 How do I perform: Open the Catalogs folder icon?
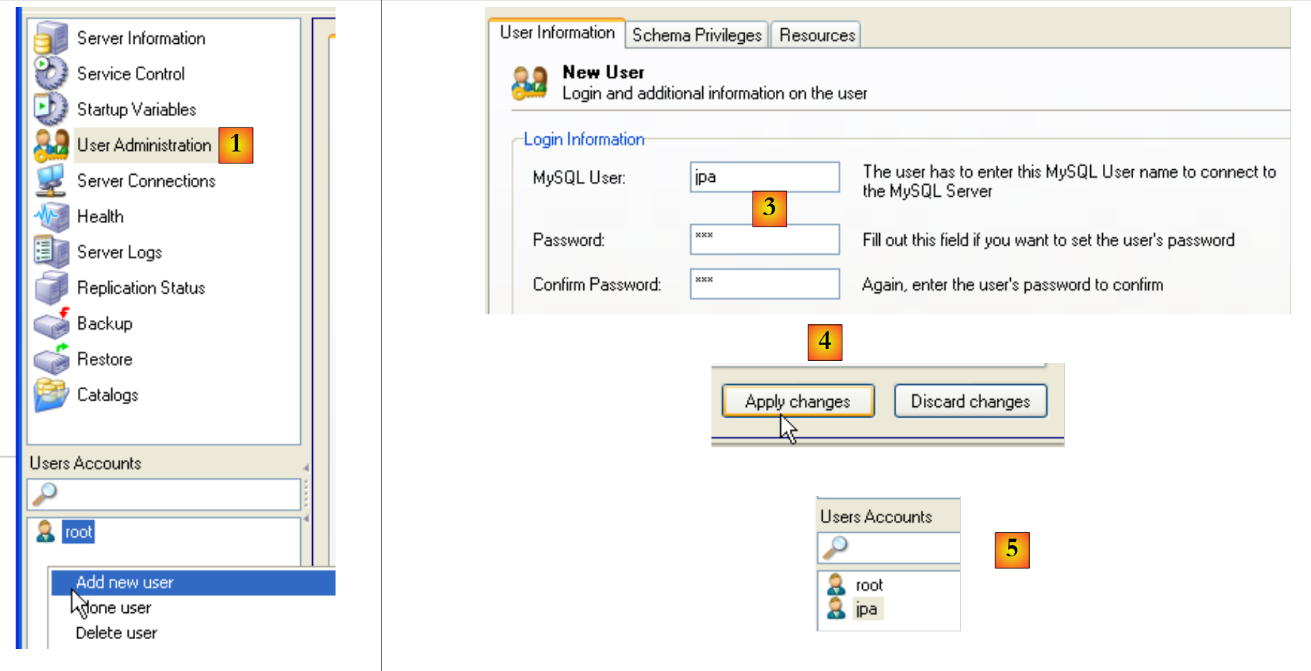pyautogui.click(x=50, y=395)
